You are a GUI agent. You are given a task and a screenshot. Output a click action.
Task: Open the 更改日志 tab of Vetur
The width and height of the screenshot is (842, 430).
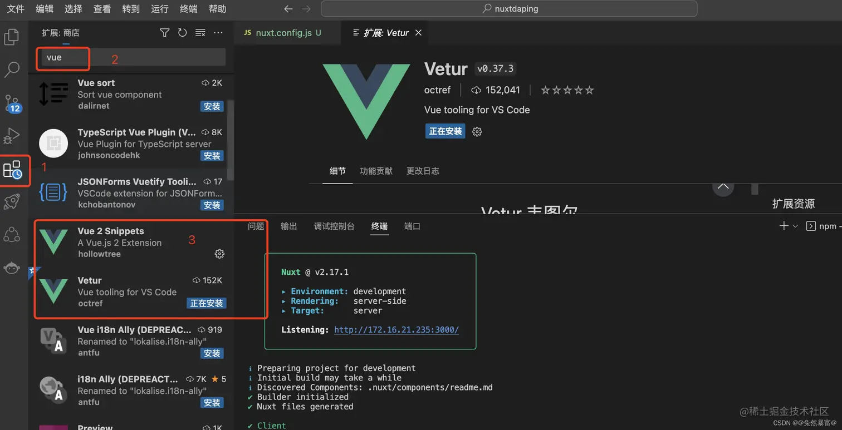[423, 171]
